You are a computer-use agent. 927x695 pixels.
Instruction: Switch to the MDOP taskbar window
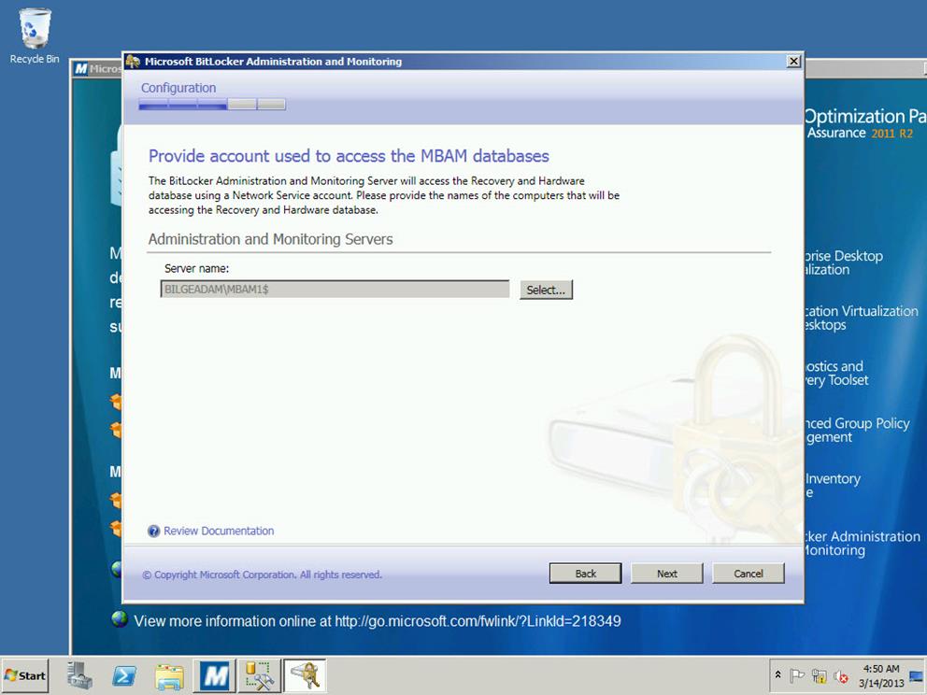[215, 675]
